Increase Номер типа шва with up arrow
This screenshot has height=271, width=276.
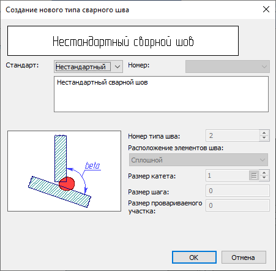coord(264,132)
